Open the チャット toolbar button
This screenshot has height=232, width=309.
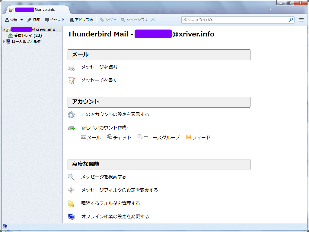pos(55,20)
